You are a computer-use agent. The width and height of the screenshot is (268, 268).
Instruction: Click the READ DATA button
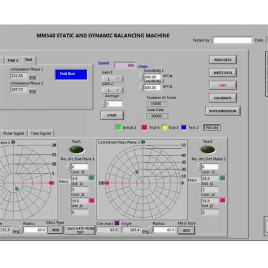(223, 60)
